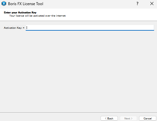This screenshot has height=121, width=157.
Task: Close the Boris FX License Tool window
Action: click(x=152, y=4)
